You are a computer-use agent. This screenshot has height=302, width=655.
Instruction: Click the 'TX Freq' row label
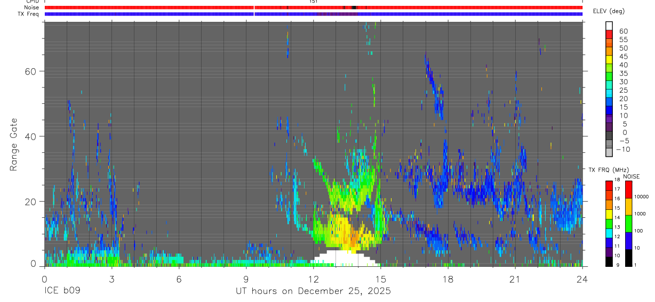tap(28, 14)
